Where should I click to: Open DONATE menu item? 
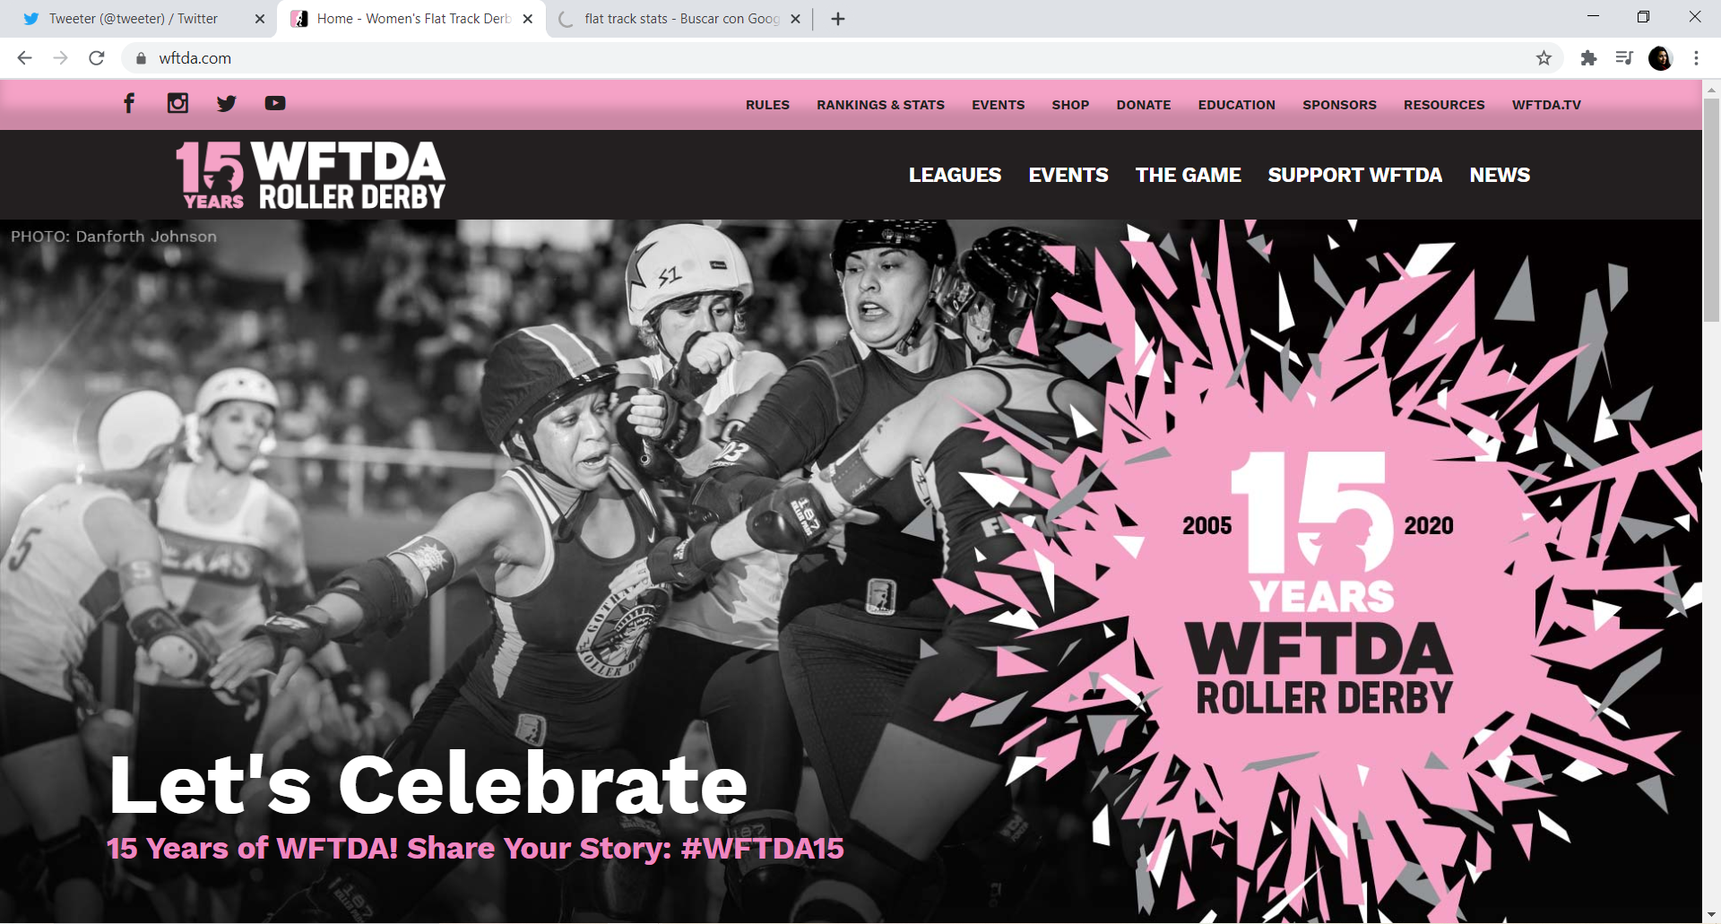point(1143,105)
